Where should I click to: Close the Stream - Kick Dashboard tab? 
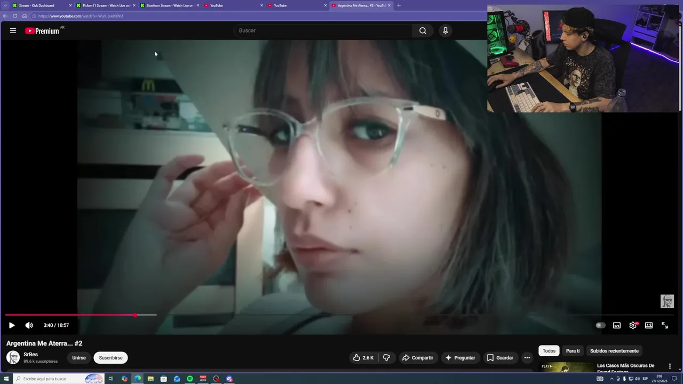click(70, 5)
